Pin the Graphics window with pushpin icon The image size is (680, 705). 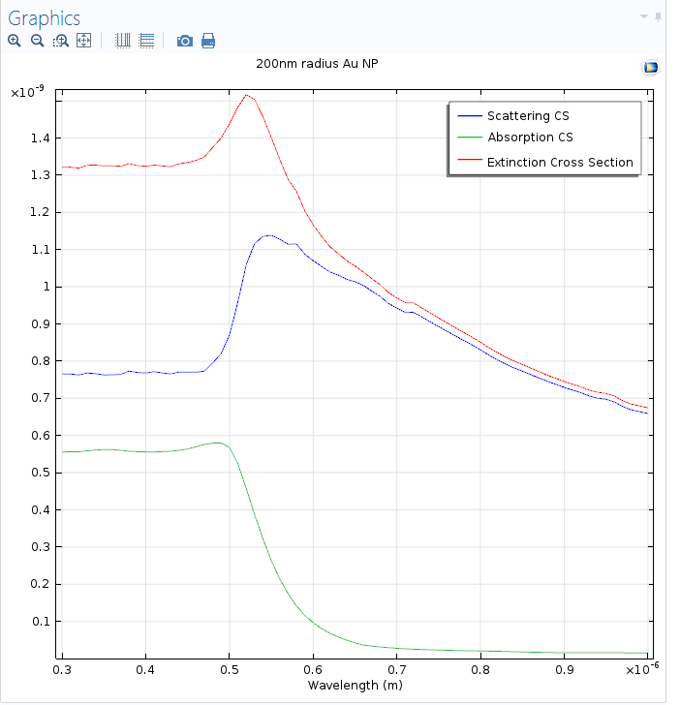point(659,16)
